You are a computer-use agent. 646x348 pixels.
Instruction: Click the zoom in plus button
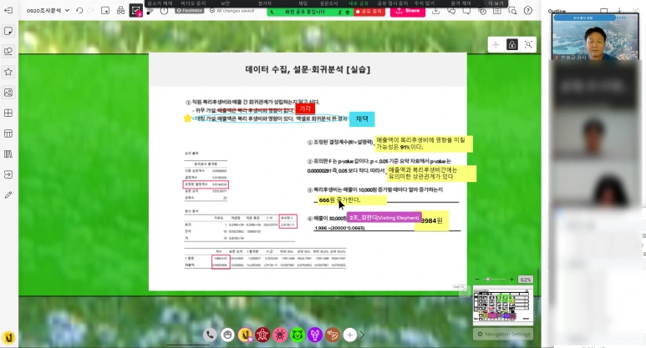click(511, 280)
